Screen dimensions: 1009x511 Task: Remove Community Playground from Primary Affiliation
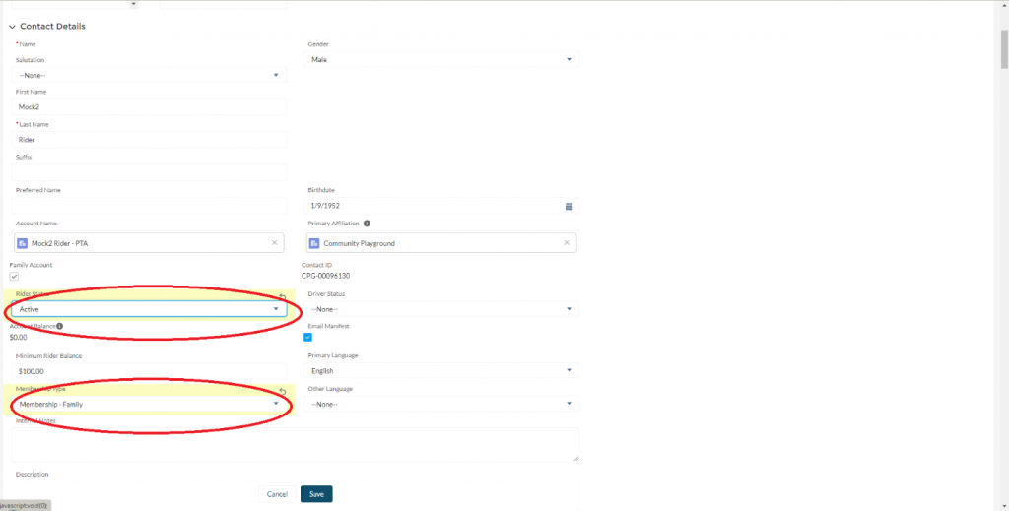566,243
